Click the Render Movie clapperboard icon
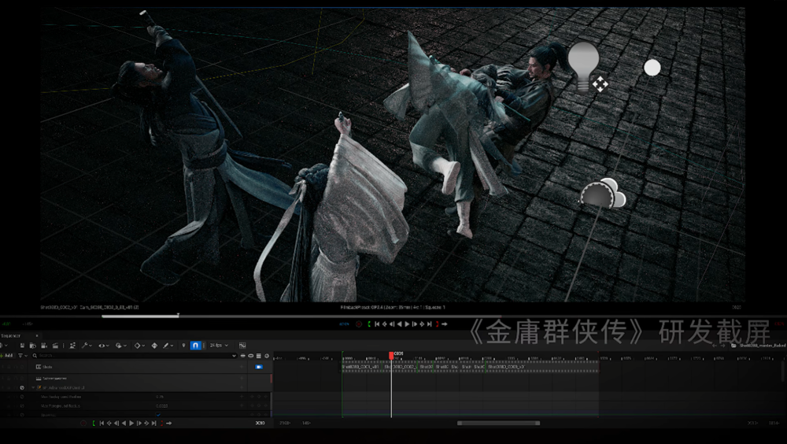This screenshot has height=444, width=787. [x=56, y=345]
